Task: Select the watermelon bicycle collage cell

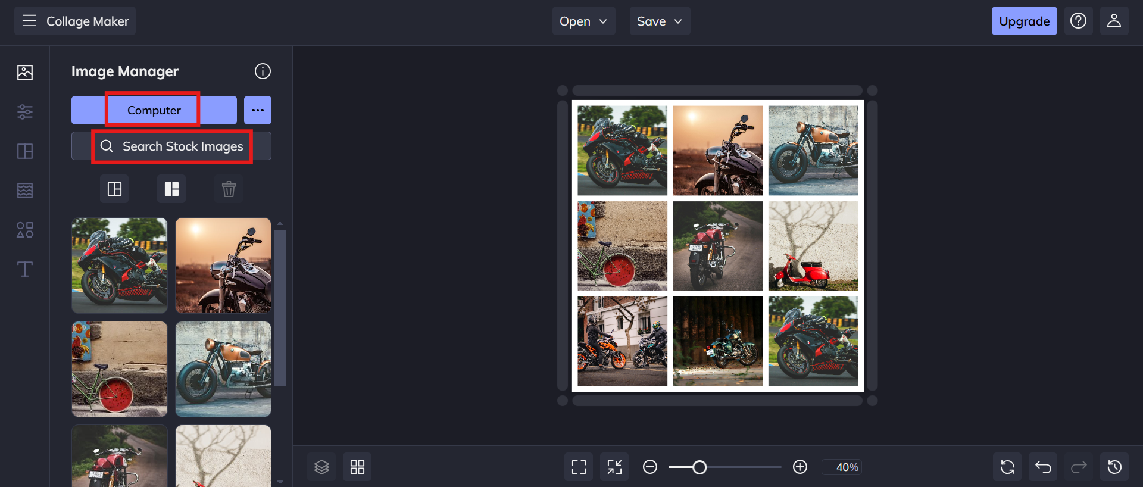Action: click(x=623, y=246)
